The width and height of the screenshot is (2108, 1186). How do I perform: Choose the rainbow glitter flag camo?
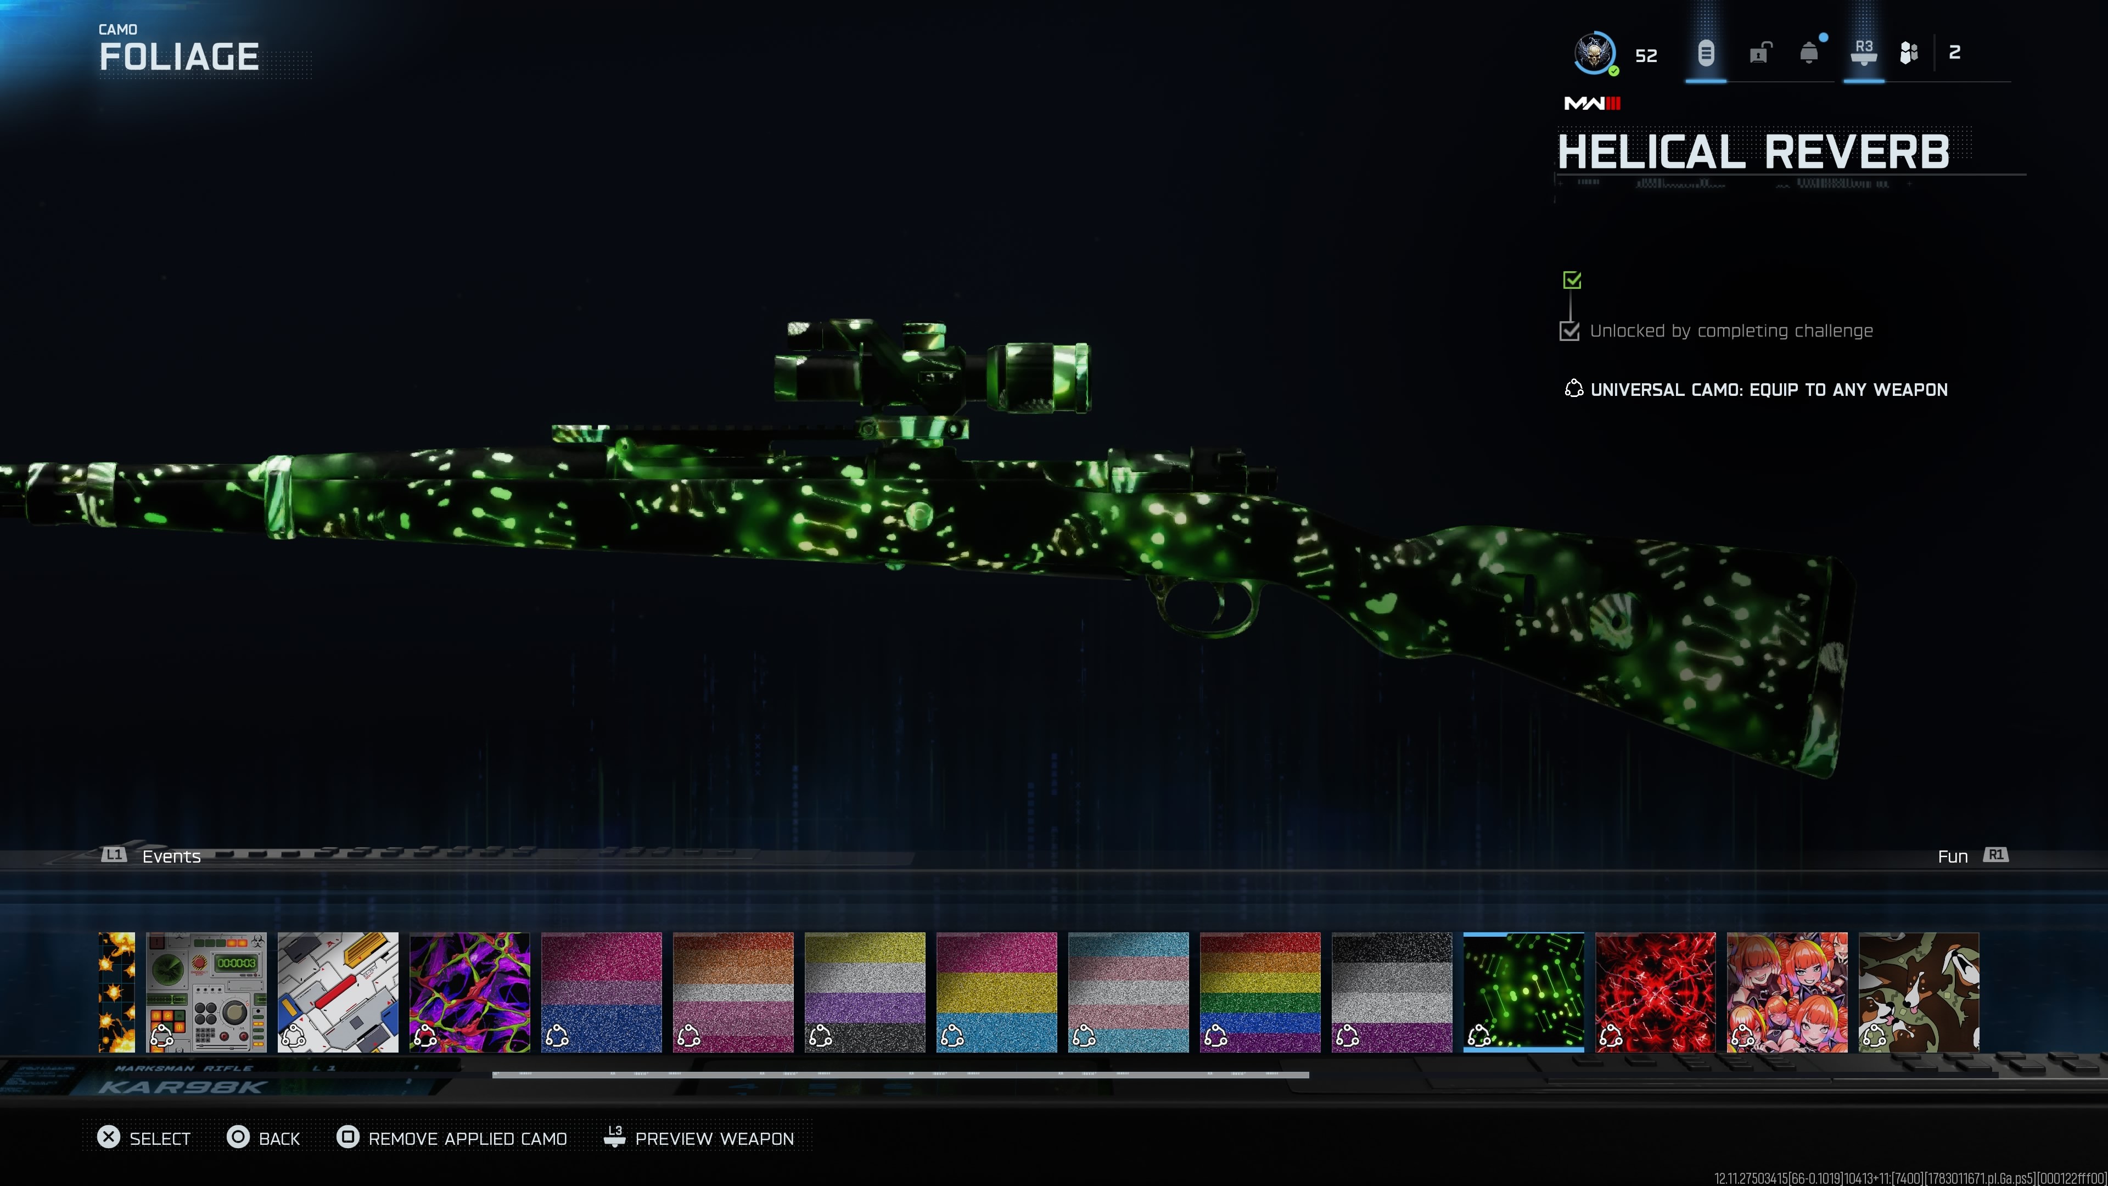tap(1260, 992)
